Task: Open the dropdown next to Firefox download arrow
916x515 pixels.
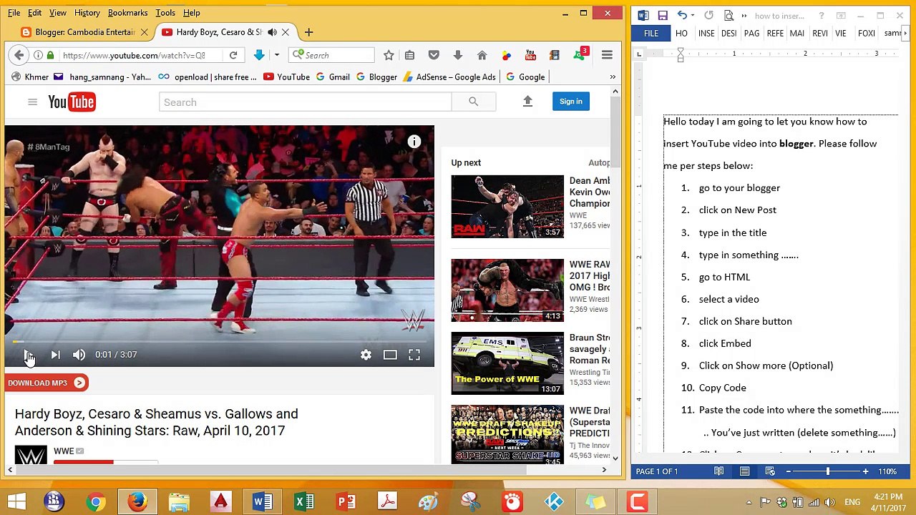Action: click(x=276, y=55)
